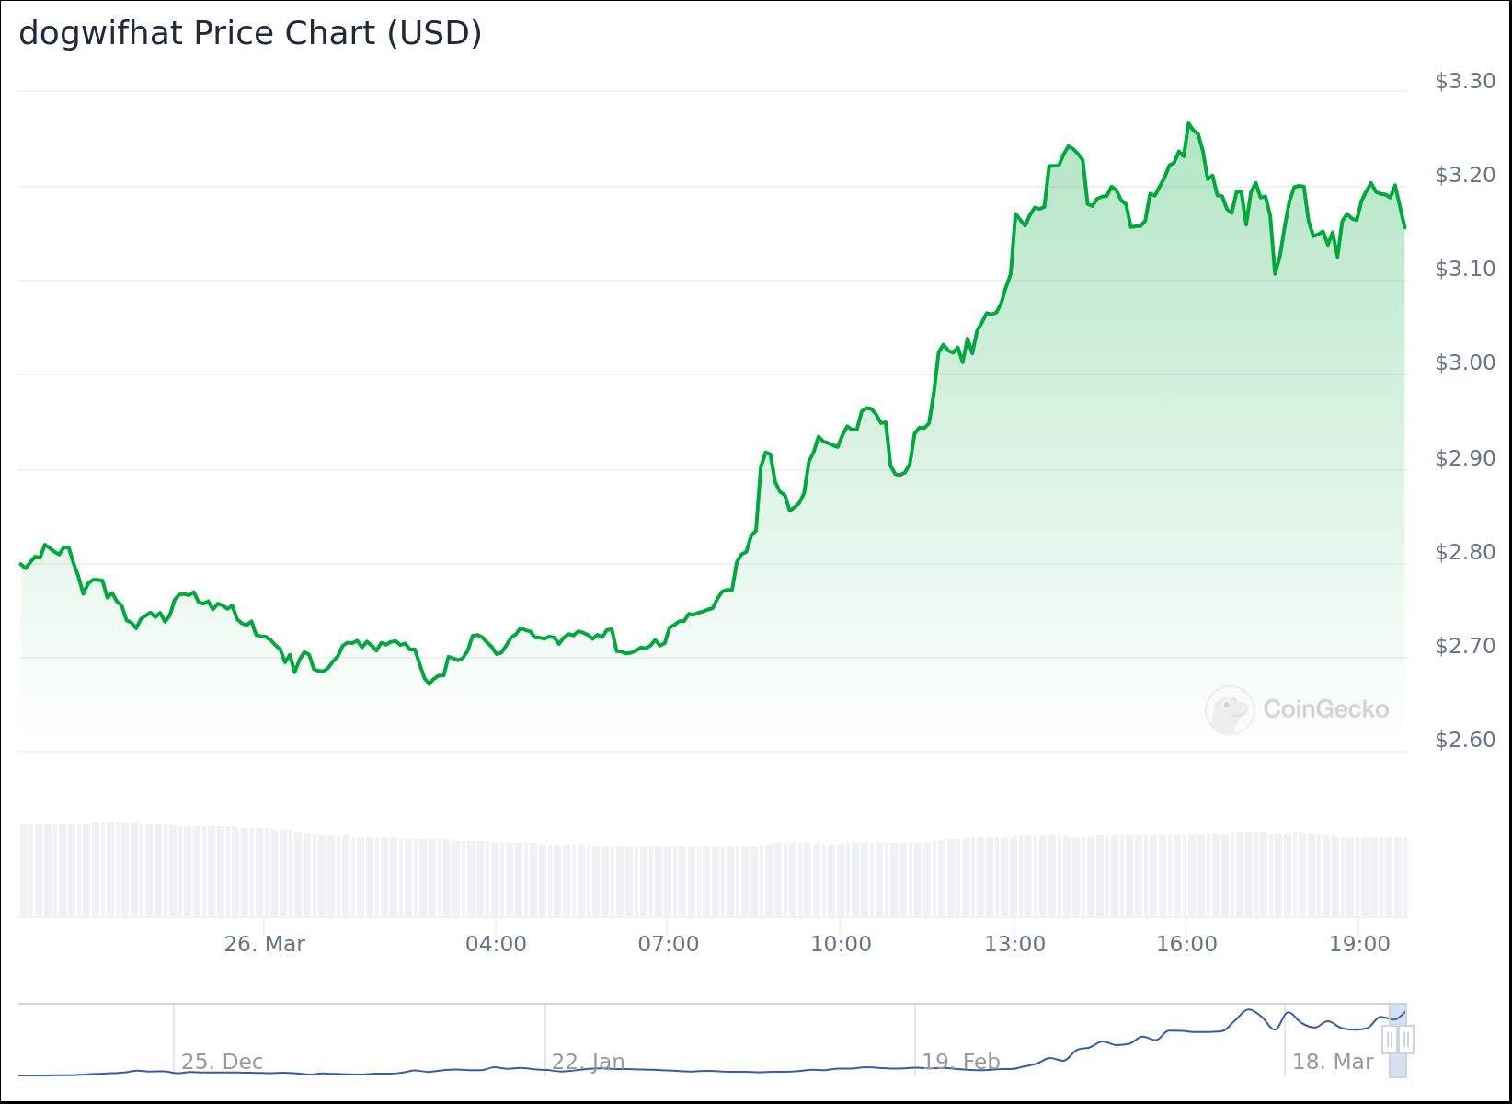
Task: Click the $3.00 price axis label
Action: (x=1465, y=362)
